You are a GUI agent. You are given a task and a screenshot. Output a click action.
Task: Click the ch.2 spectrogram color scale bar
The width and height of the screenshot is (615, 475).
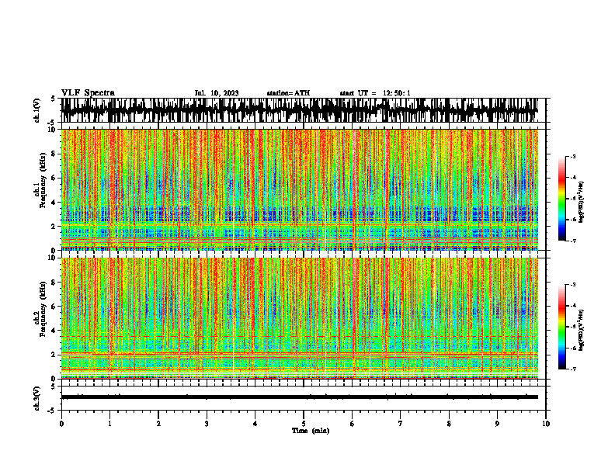click(561, 327)
